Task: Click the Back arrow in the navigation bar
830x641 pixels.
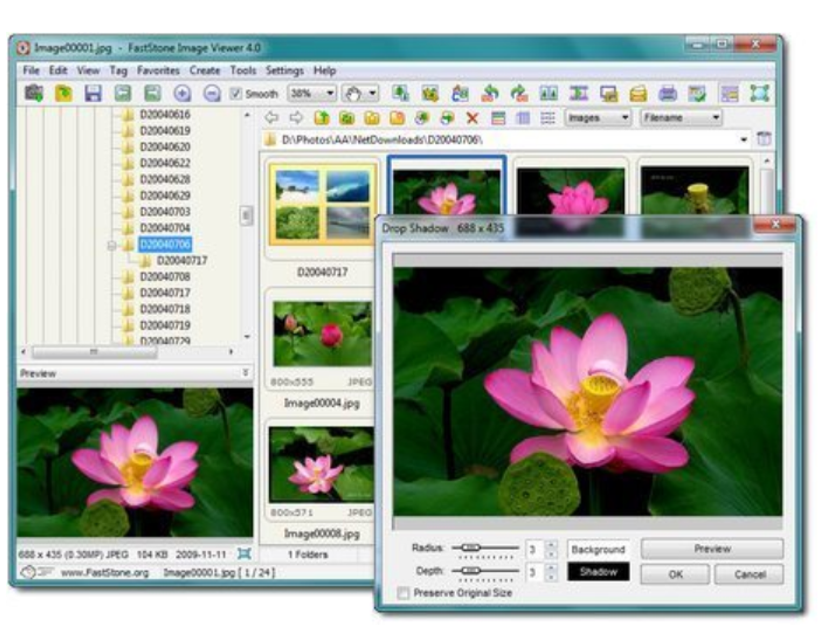Action: click(271, 118)
